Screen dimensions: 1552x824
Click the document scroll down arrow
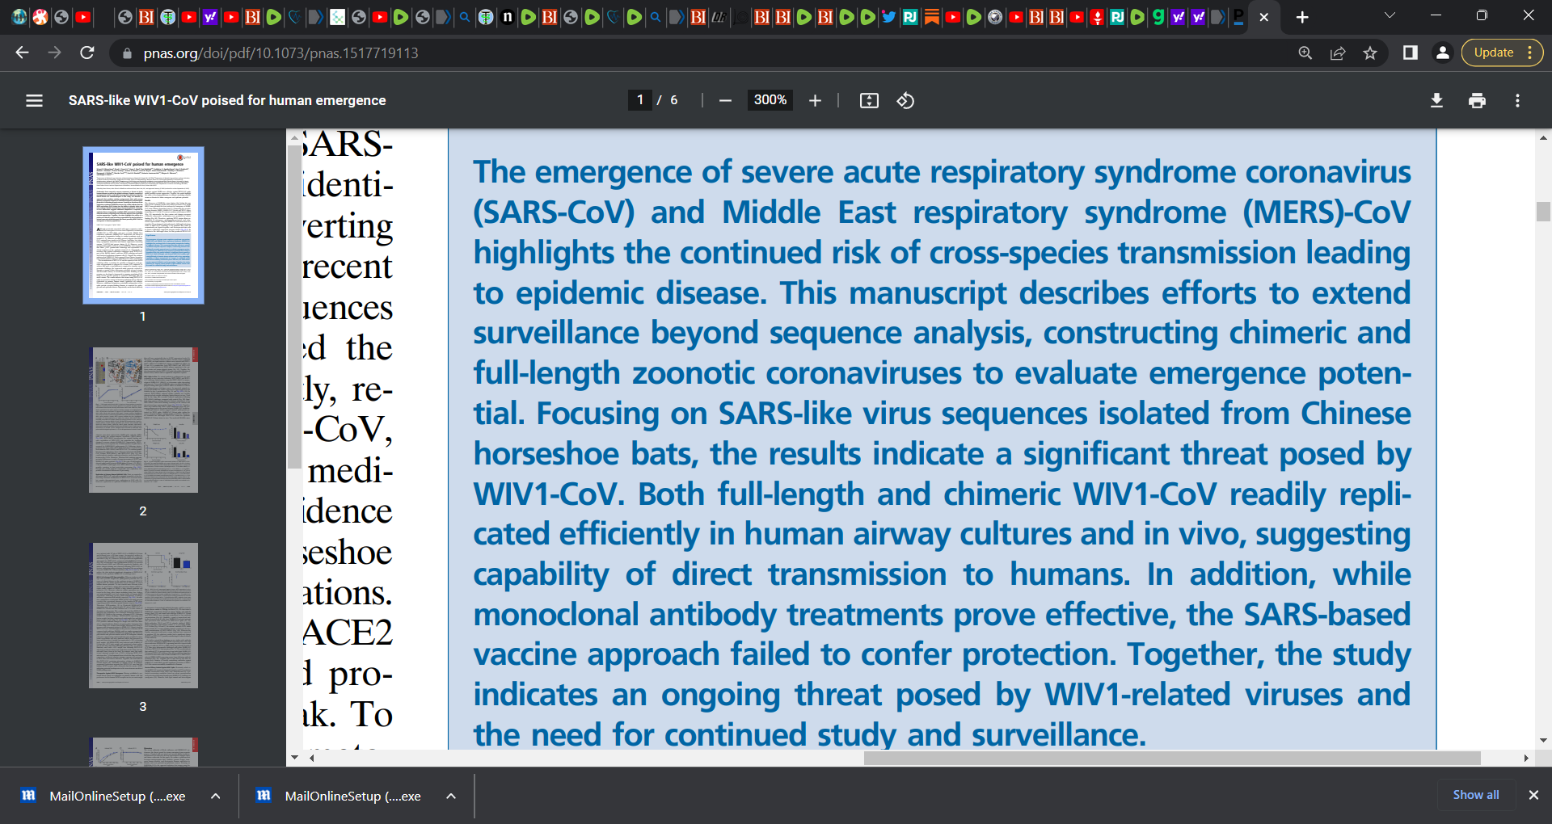pos(1543,740)
